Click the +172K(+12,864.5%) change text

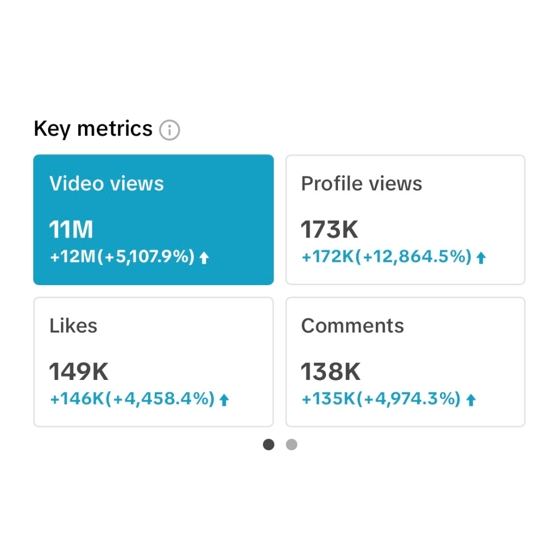[386, 257]
